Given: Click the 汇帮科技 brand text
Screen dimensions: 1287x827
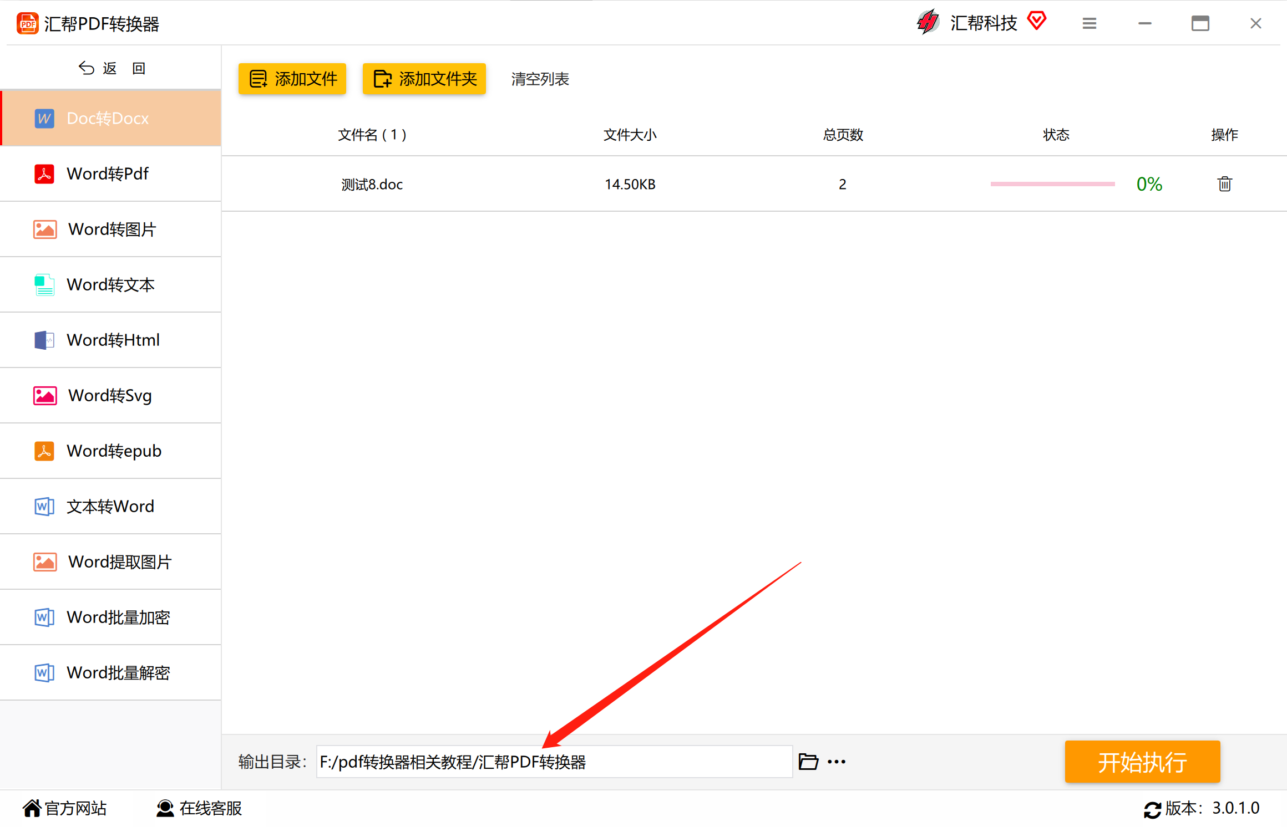Looking at the screenshot, I should pyautogui.click(x=984, y=23).
